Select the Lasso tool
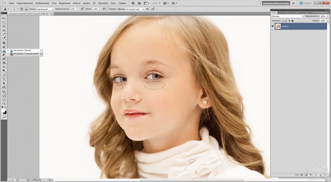Screen dimensions: 331x182 click(x=4, y=26)
